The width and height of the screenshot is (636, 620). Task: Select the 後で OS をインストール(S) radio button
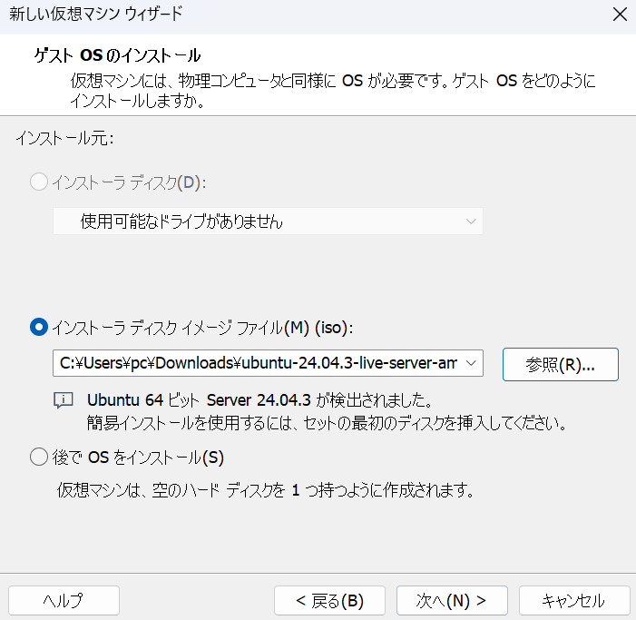click(39, 457)
